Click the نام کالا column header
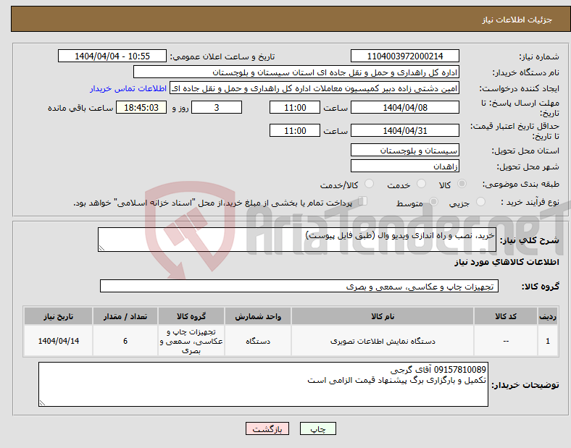571x448 pixels. pyautogui.click(x=383, y=316)
